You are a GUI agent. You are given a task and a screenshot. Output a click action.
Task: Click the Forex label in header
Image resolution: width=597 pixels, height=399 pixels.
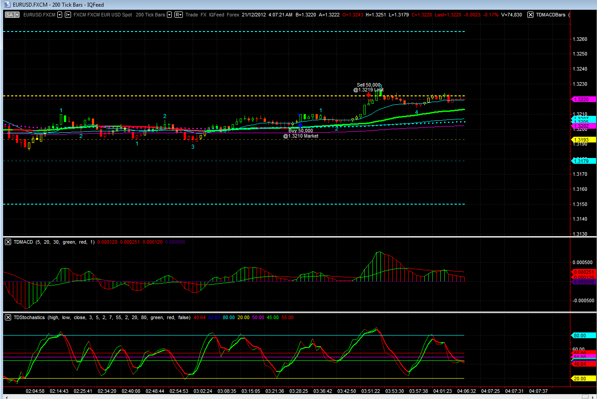(x=233, y=15)
